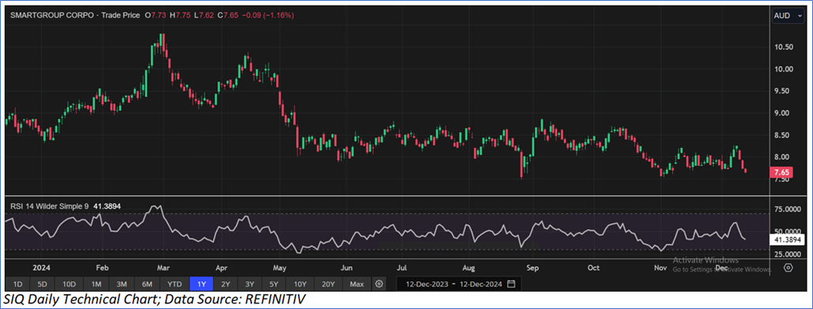The height and width of the screenshot is (309, 813).
Task: Click the 12-Dec-2024 end date
Action: 481,285
